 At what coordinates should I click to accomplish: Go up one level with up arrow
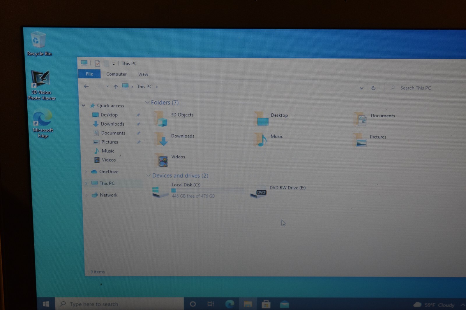coord(116,87)
